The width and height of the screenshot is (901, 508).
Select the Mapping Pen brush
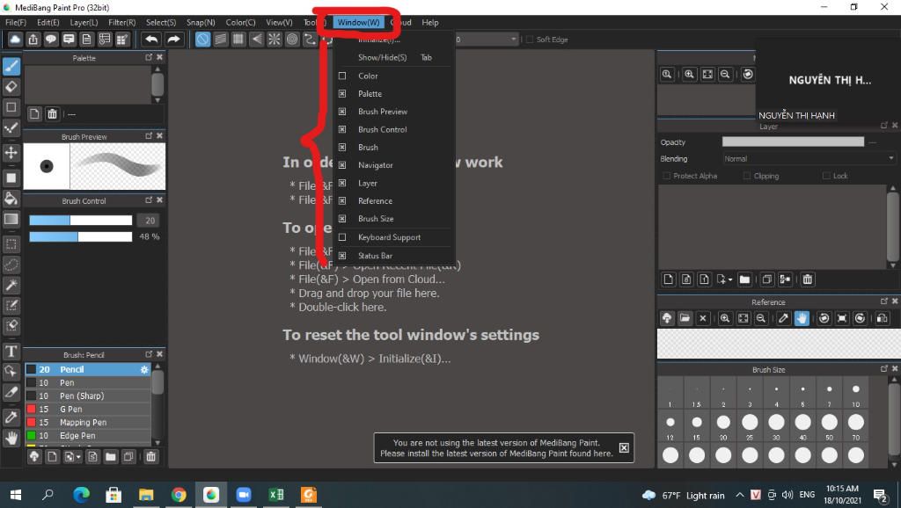point(87,423)
